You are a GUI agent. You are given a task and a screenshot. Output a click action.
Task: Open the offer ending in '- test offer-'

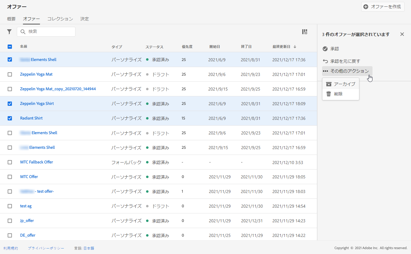click(37, 191)
